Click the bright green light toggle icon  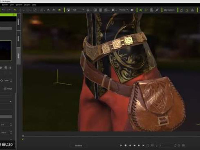(59, 10)
